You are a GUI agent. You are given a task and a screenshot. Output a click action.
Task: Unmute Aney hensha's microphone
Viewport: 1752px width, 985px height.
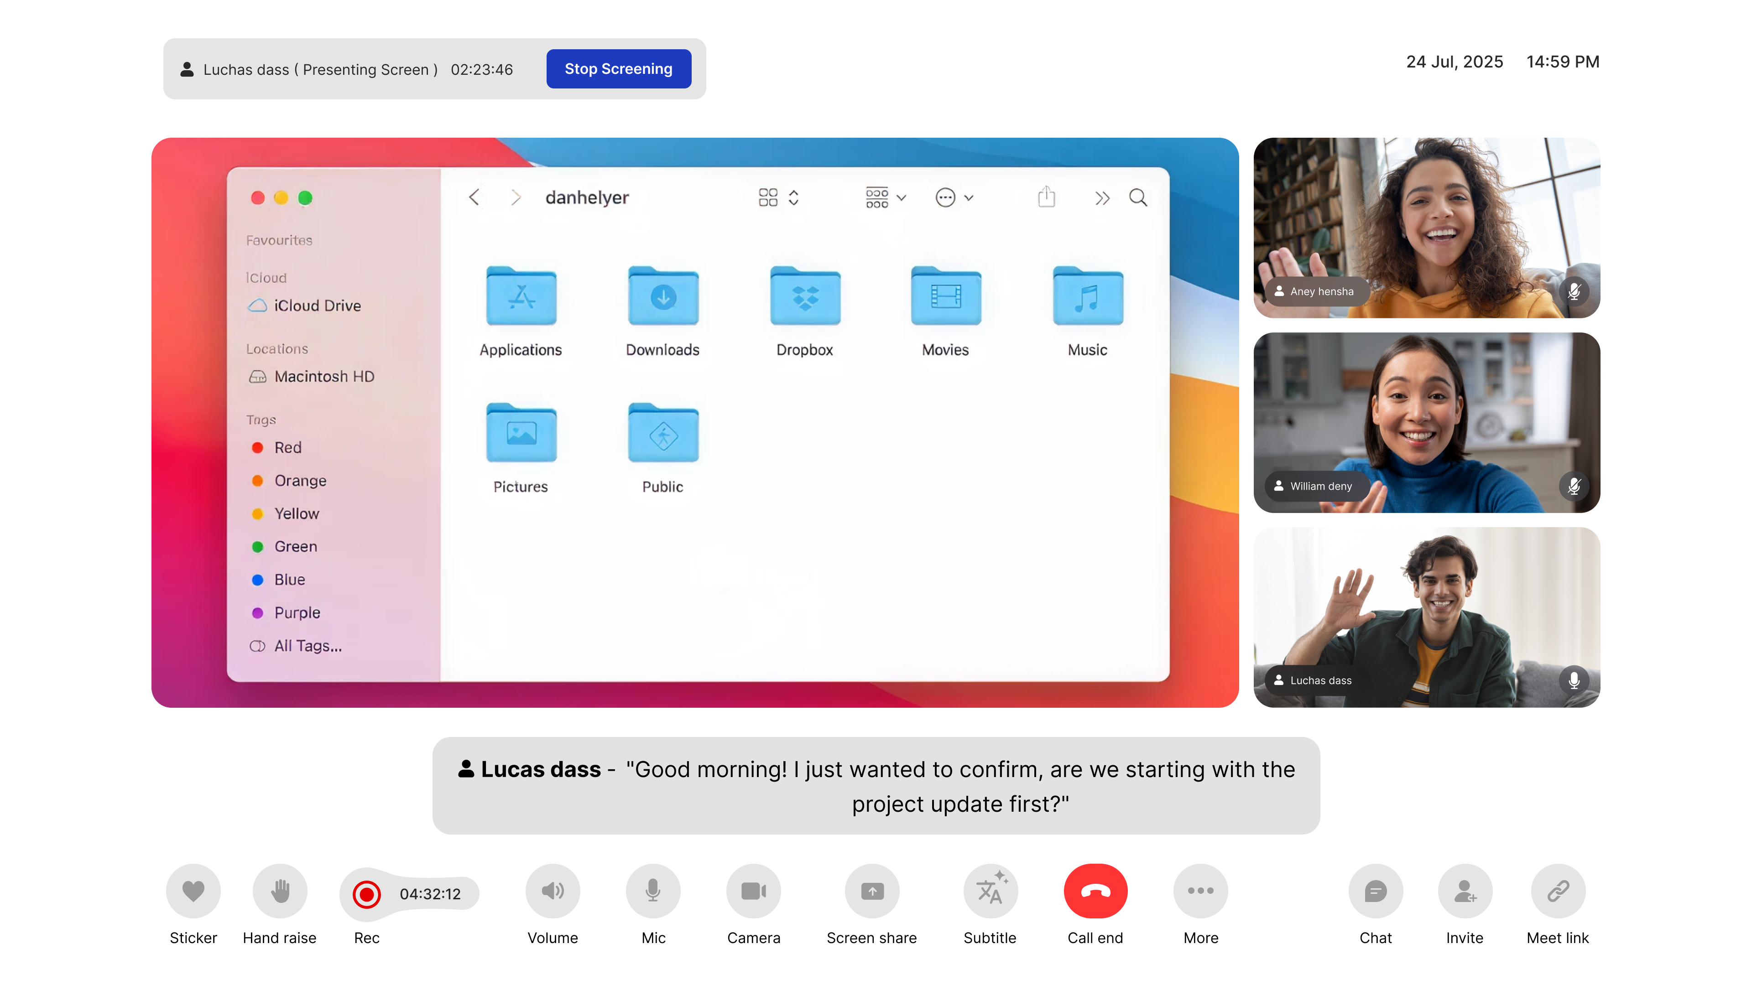tap(1575, 292)
